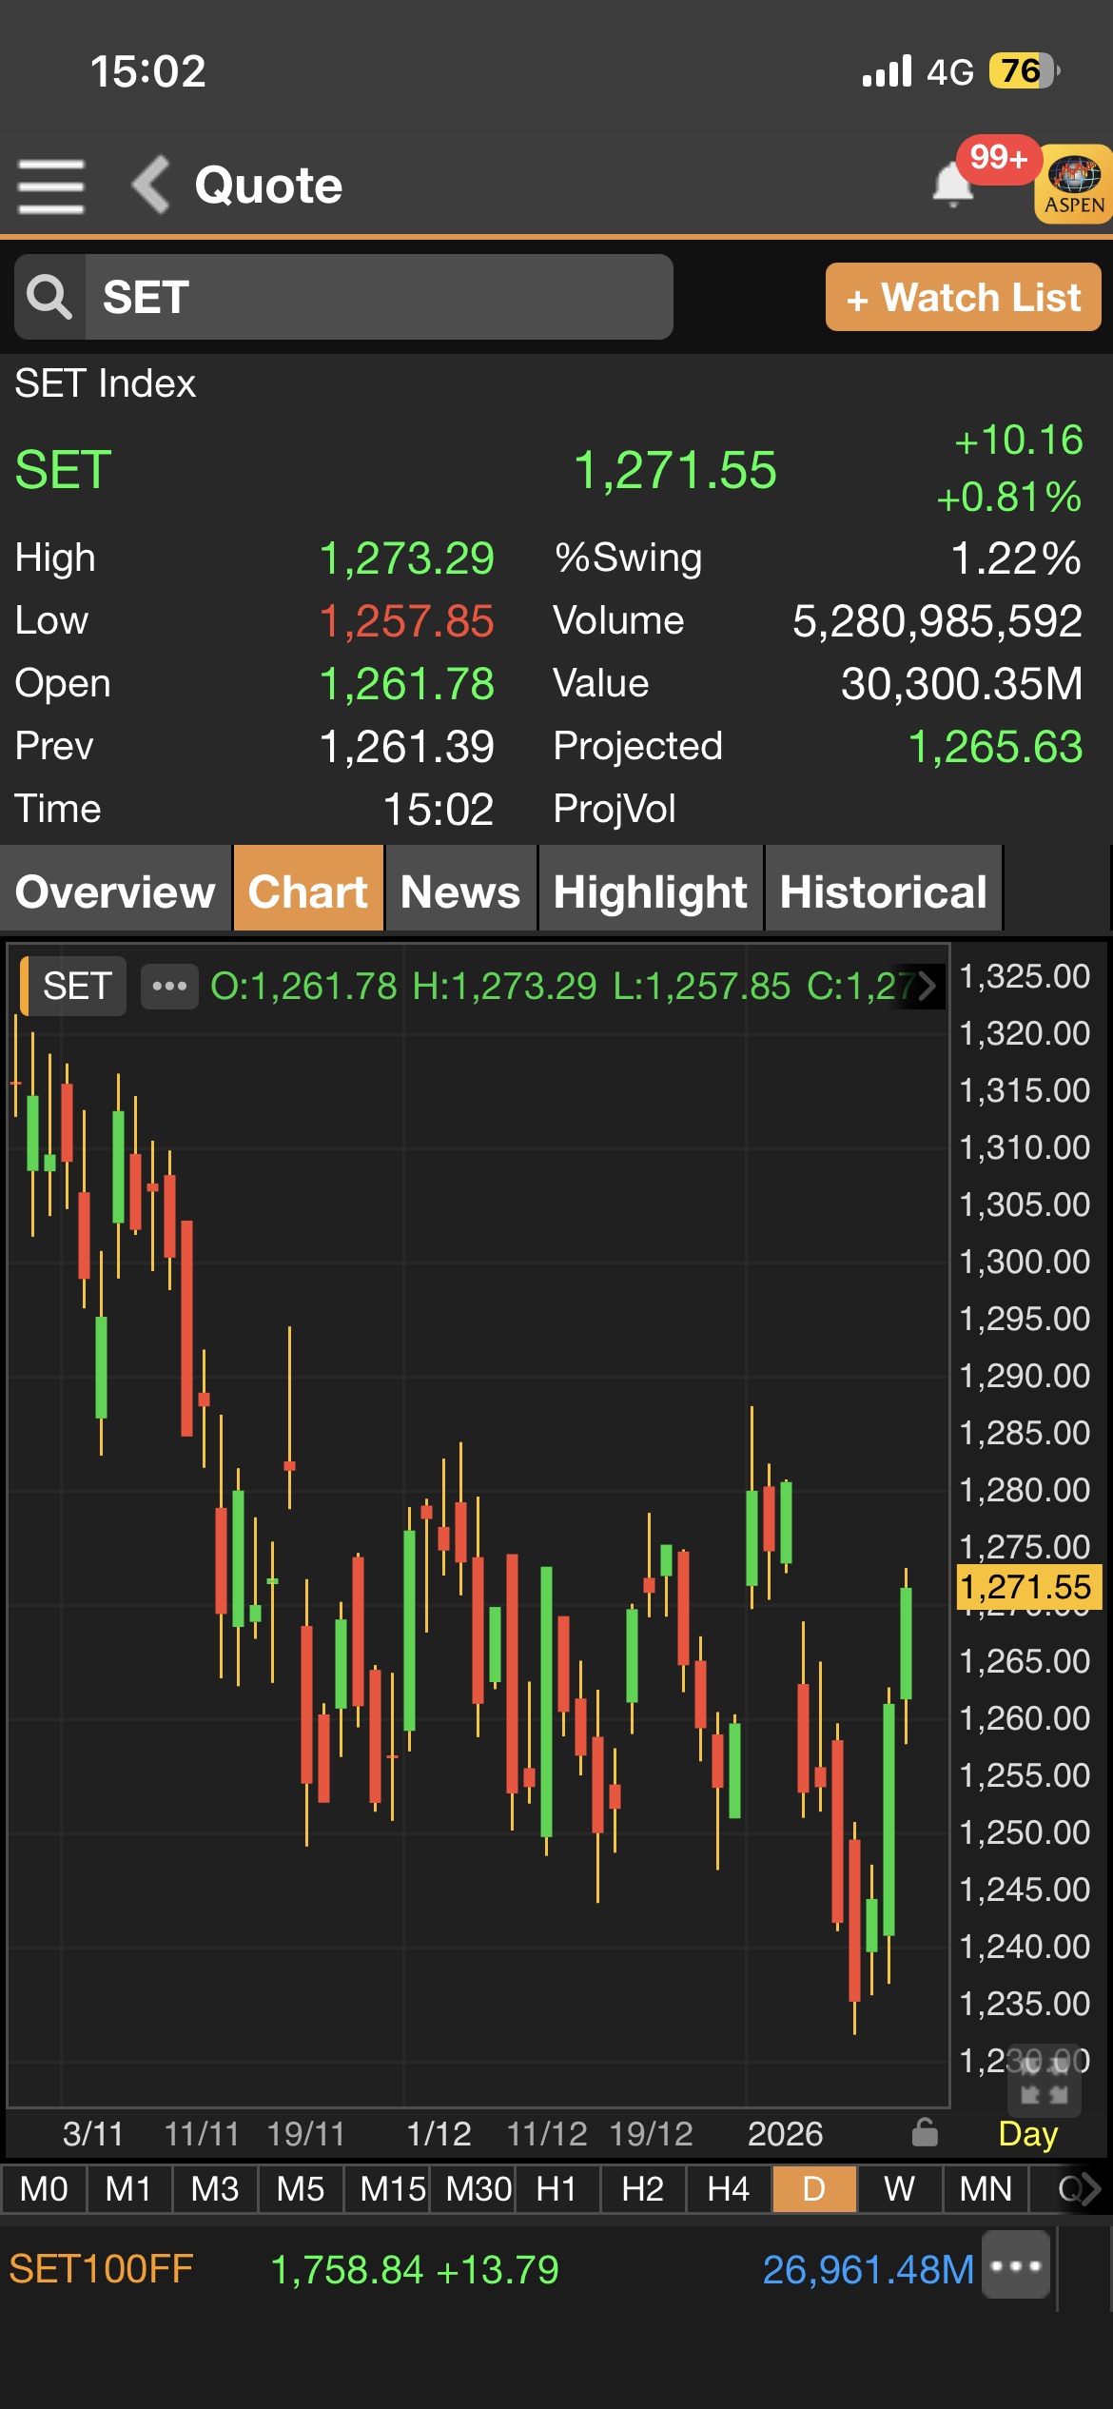Open chart series options three-dots
1113x2409 pixels.
click(169, 986)
